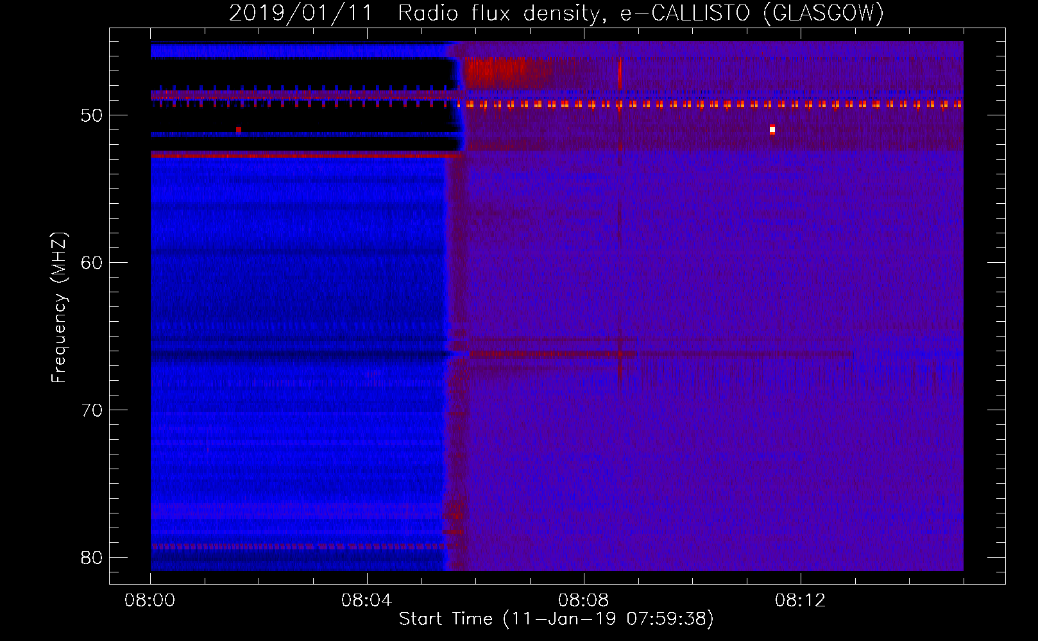Click the 60 frequency axis label

92,263
